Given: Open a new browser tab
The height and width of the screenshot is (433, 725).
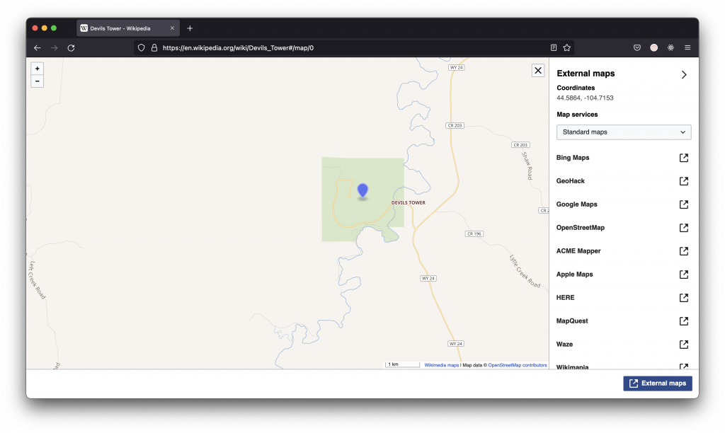Looking at the screenshot, I should (190, 28).
